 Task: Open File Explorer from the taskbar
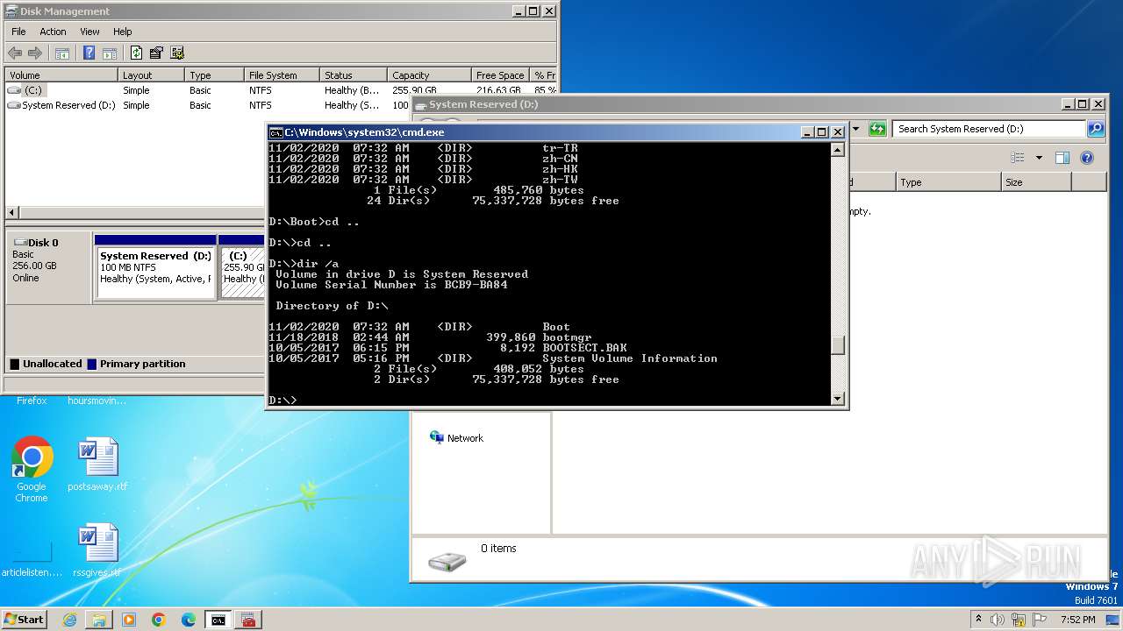(99, 620)
